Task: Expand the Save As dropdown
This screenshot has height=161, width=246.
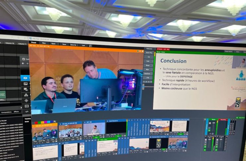Action: point(77,45)
